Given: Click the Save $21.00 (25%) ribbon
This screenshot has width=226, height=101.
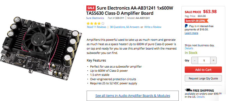Looking at the screenshot, I should tap(196, 21).
